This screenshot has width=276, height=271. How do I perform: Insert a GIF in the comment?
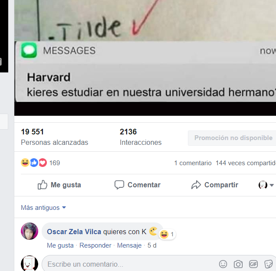click(253, 264)
